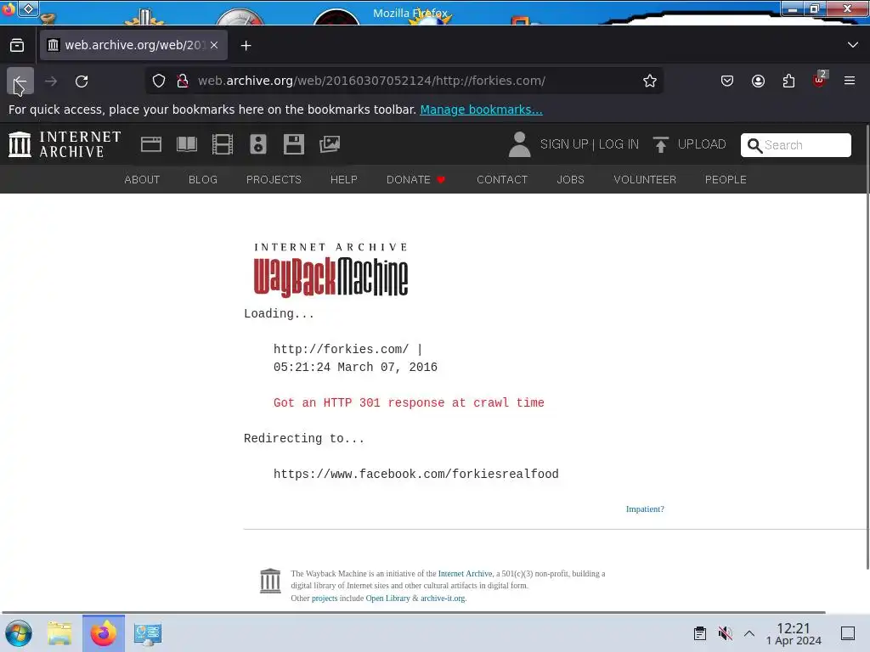The width and height of the screenshot is (870, 652).
Task: Click the UPLOAD text link
Action: [x=701, y=144]
